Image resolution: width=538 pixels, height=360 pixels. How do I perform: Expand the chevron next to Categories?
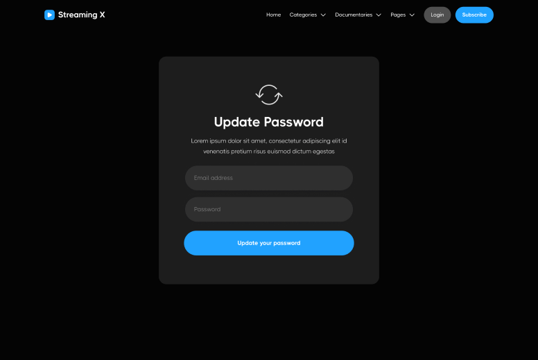tap(323, 15)
